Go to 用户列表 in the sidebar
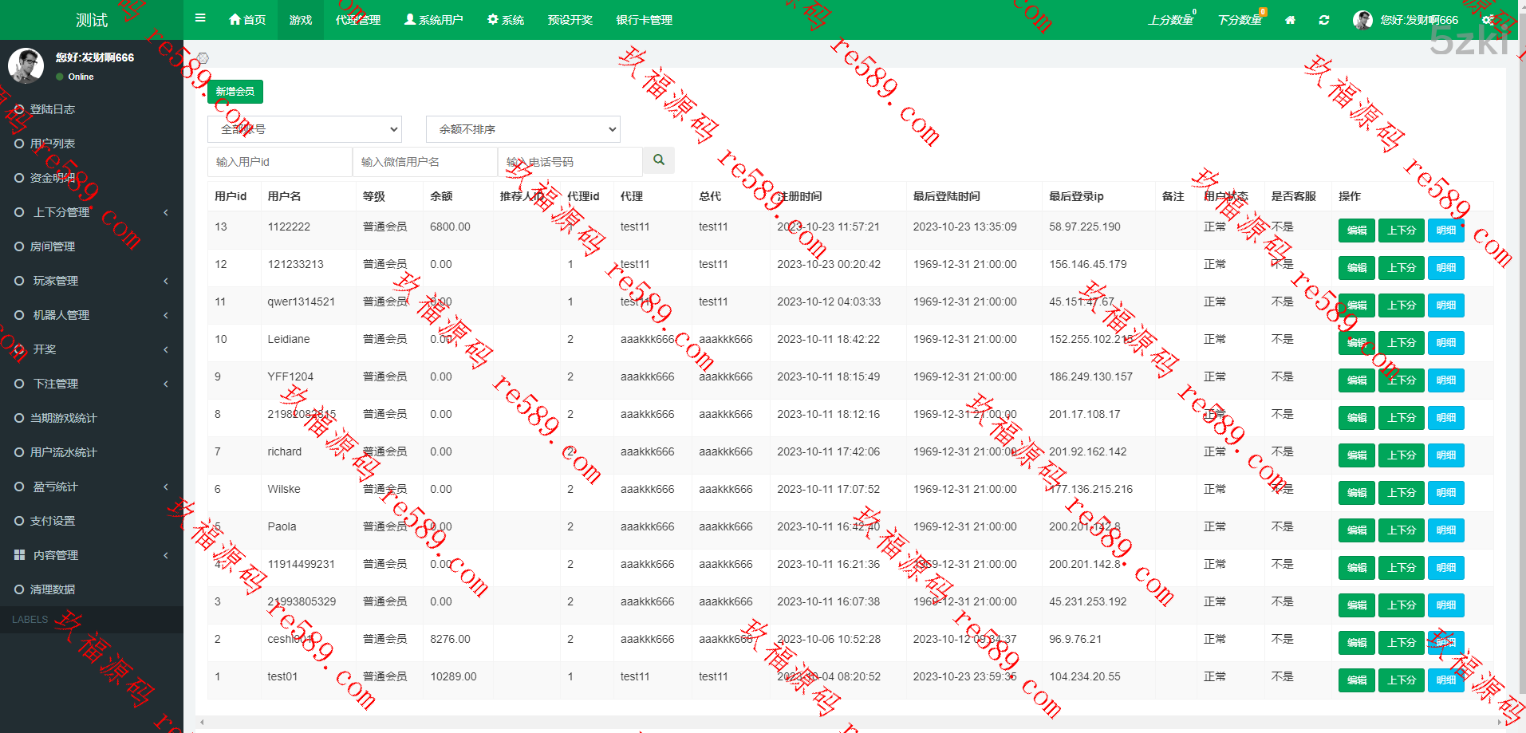Screen dimensions: 1526x733 tap(53, 144)
